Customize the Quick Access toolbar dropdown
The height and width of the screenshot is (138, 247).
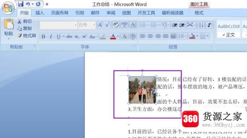(x=47, y=4)
